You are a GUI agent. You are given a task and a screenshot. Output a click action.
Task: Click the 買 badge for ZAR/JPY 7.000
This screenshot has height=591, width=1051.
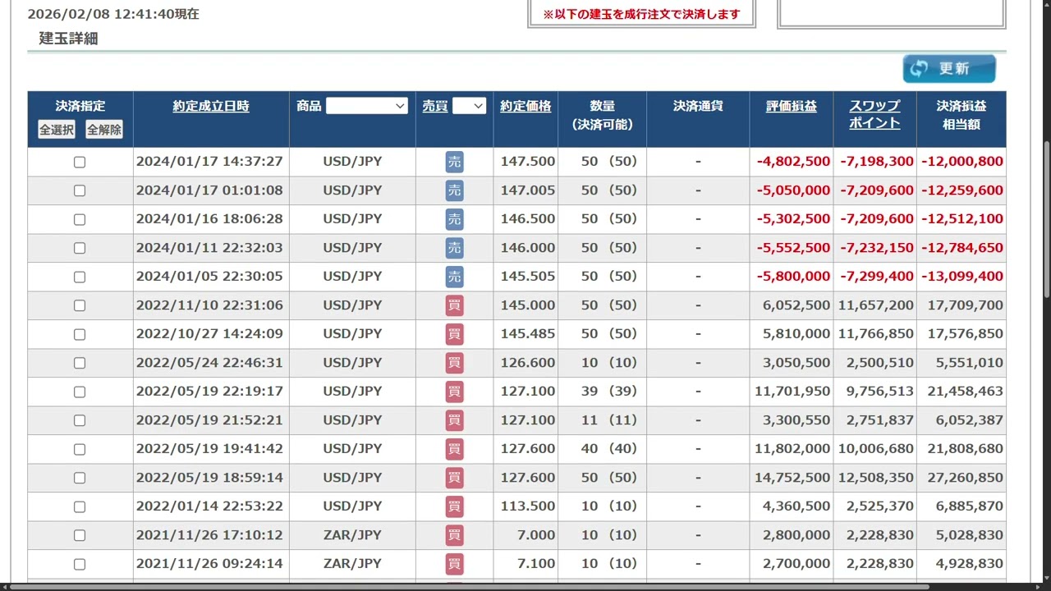click(x=454, y=535)
